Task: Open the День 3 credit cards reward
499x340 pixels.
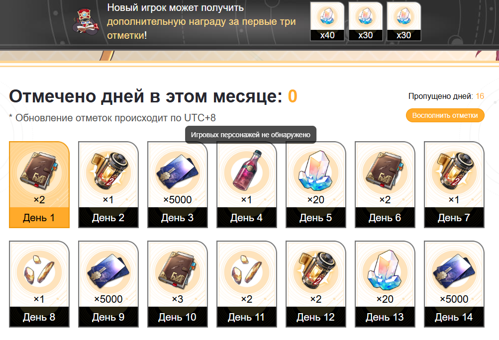Action: click(178, 185)
